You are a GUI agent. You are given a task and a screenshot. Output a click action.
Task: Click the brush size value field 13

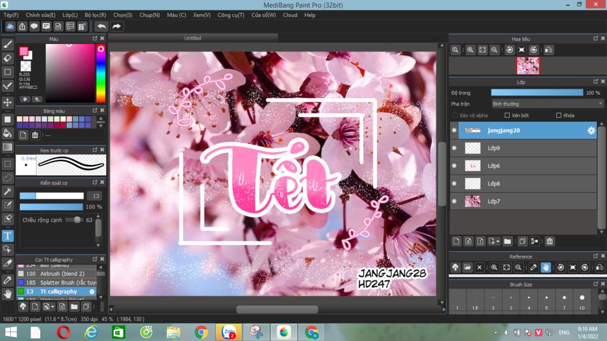pos(95,196)
